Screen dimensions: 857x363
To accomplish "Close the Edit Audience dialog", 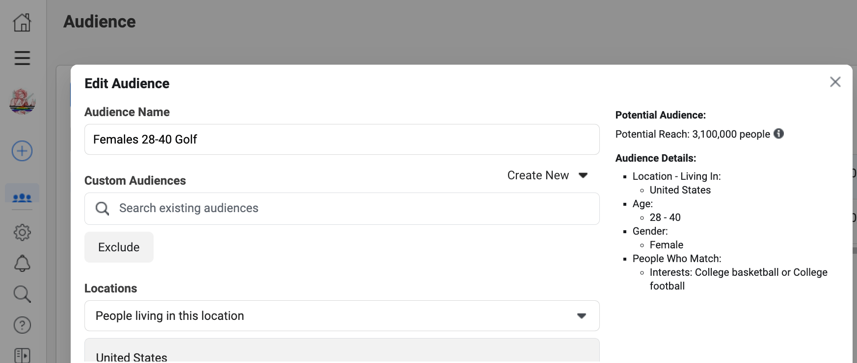I will click(835, 82).
